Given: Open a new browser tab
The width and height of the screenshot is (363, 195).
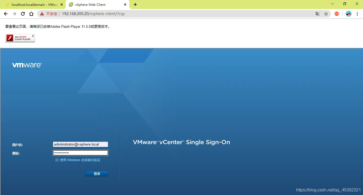Looking at the screenshot, I should point(135,4).
